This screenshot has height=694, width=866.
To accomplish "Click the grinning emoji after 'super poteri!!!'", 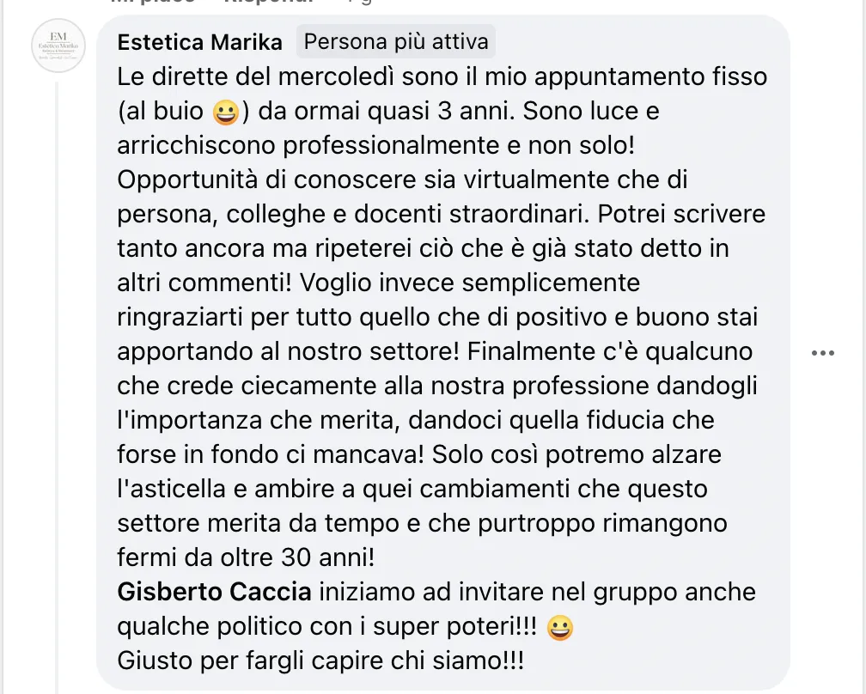I will pos(559,628).
